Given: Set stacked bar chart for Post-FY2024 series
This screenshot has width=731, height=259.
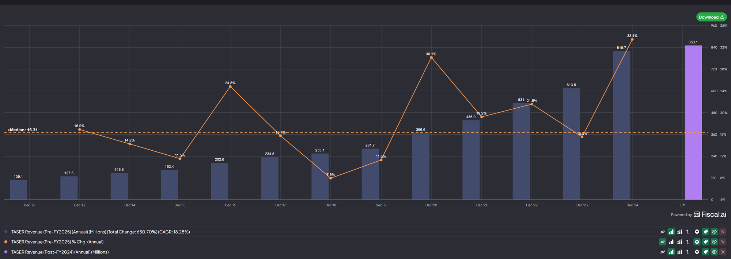Looking at the screenshot, I should click(x=680, y=252).
